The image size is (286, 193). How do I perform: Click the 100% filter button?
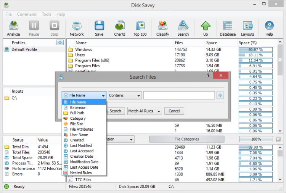[x=256, y=139]
